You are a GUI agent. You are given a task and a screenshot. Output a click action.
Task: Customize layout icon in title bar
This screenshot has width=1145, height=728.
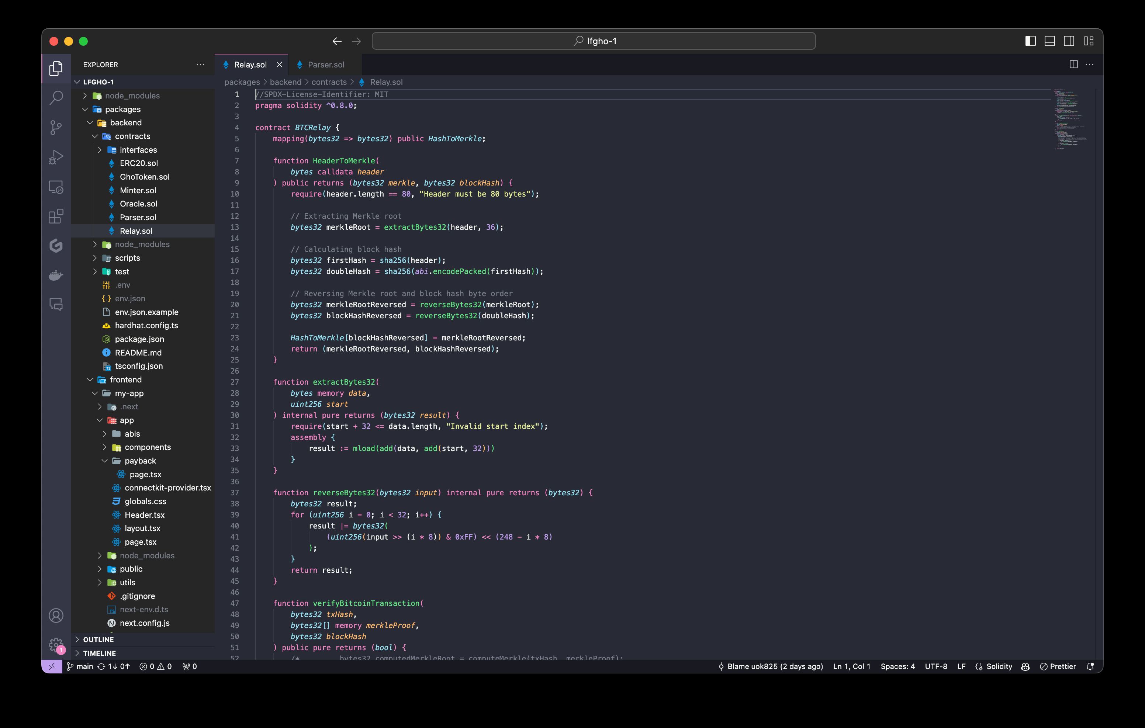pos(1089,41)
